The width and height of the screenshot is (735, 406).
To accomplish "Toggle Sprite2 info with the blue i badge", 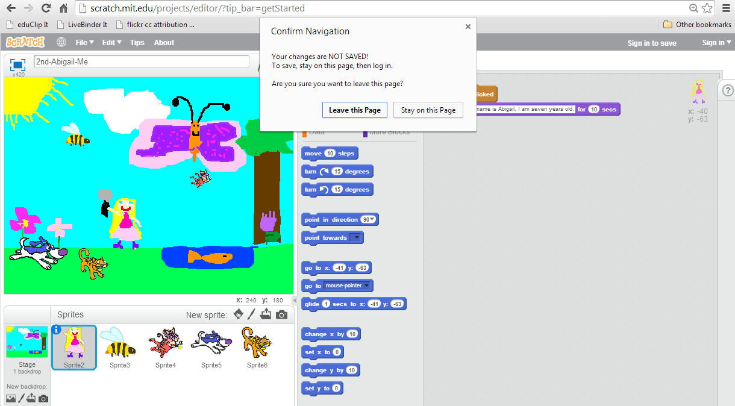I will point(56,328).
